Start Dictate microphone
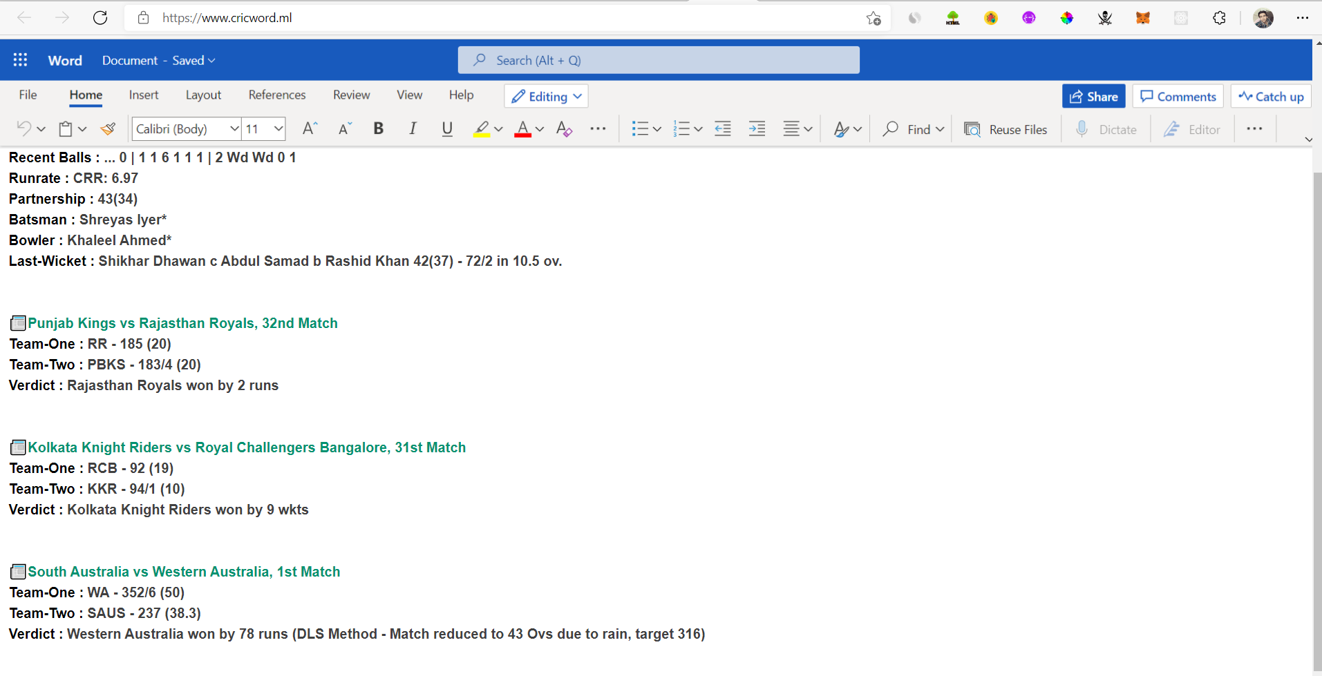Viewport: 1322px width, 676px height. 1106,129
